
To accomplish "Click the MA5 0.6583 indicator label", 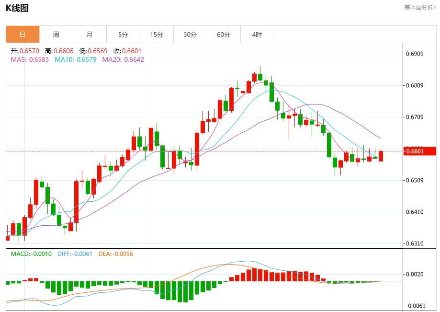I will (30, 59).
